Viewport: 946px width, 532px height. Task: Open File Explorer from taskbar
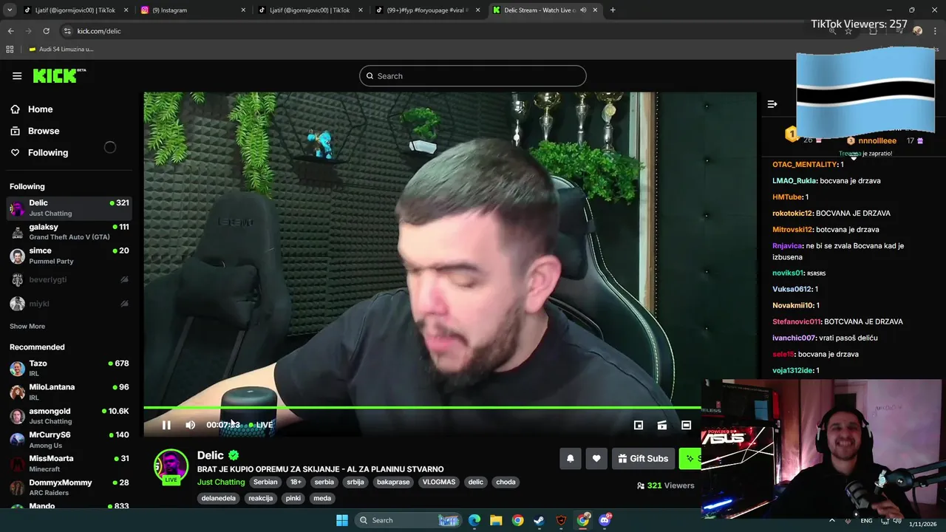[496, 520]
